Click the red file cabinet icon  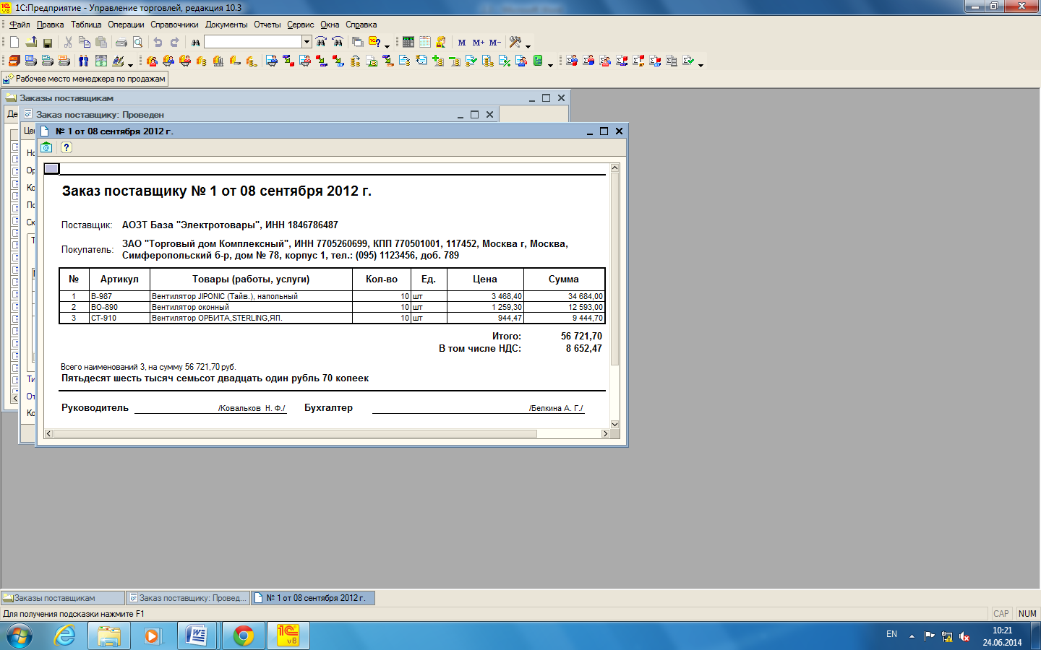click(14, 61)
